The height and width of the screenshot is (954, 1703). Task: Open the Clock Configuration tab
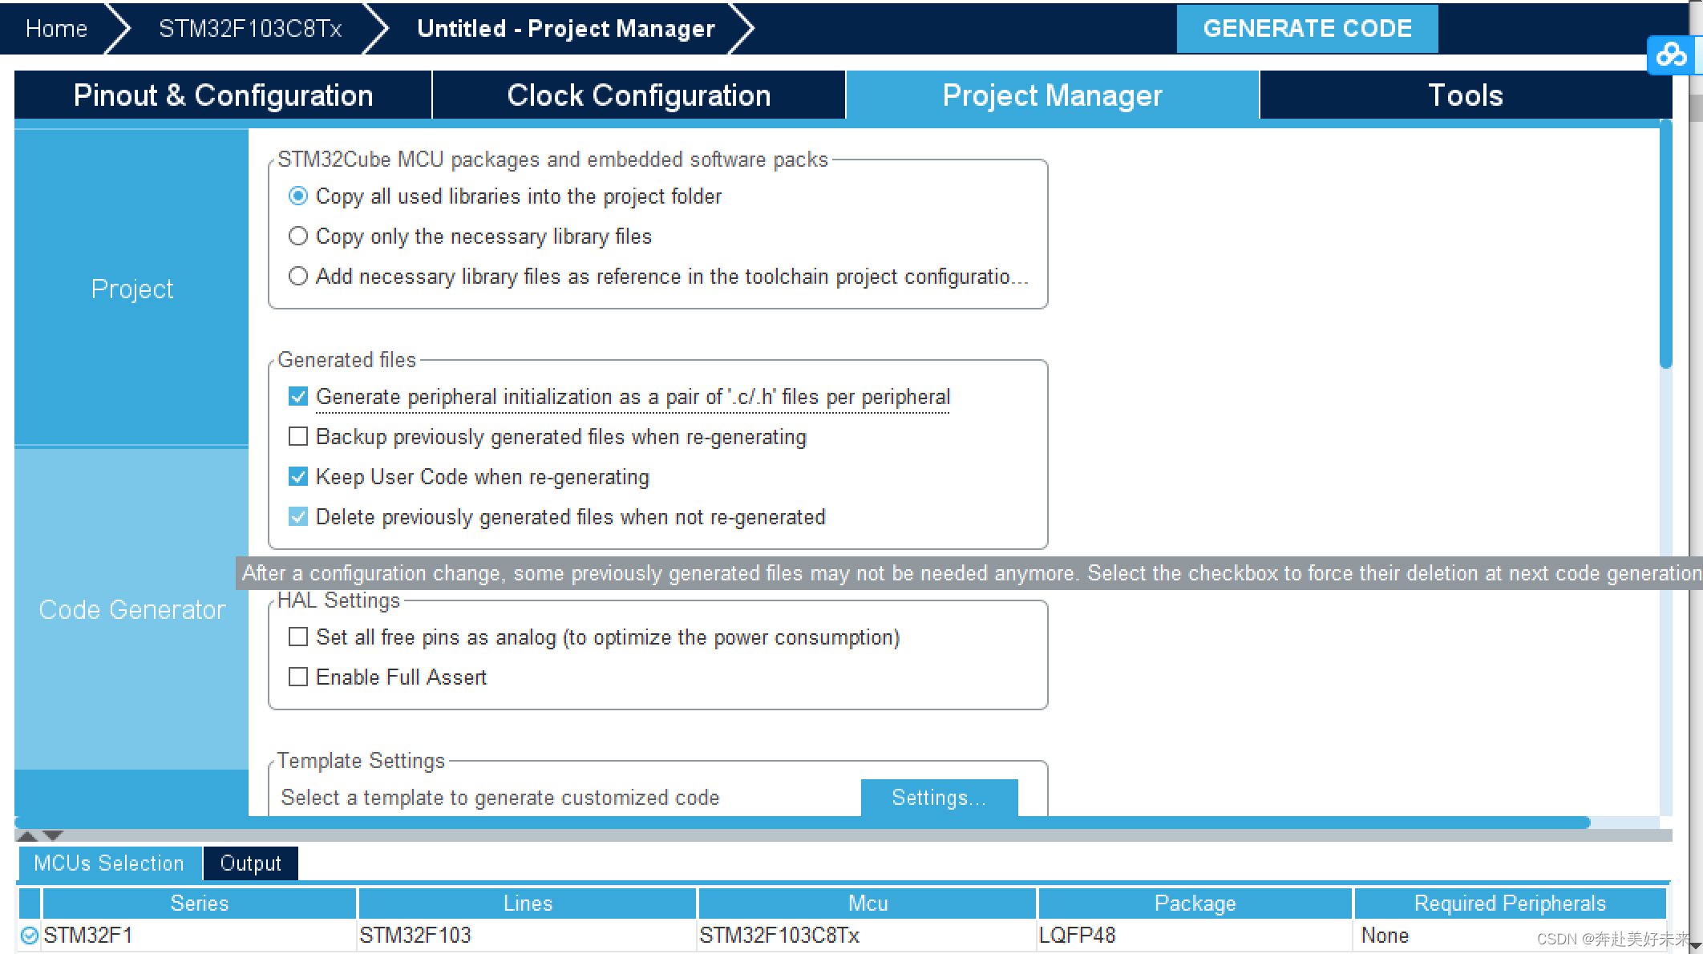(639, 95)
